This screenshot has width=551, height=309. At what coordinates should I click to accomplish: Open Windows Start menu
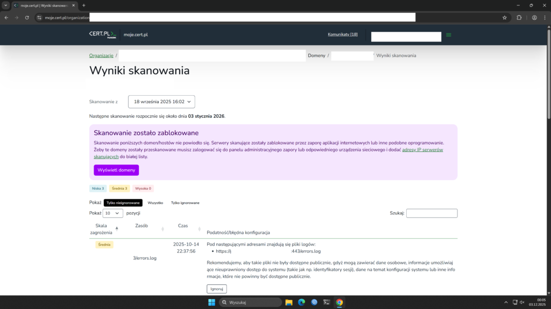[211, 303]
